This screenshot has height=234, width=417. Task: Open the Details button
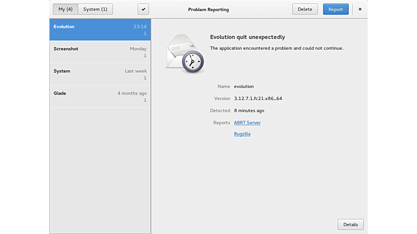point(350,225)
